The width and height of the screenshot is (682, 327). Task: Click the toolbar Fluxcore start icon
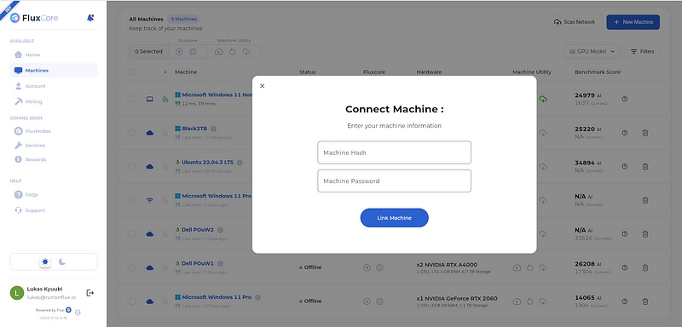point(179,52)
